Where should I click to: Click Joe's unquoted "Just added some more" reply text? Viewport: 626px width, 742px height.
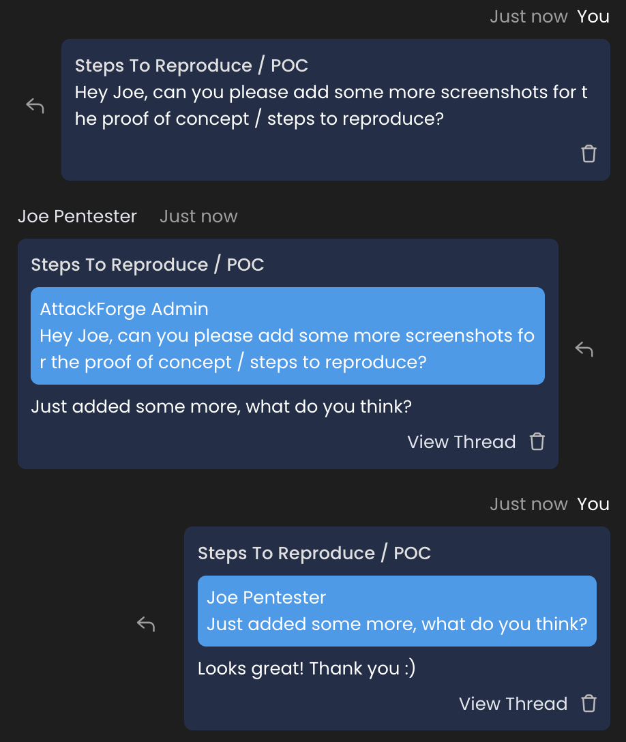click(221, 407)
